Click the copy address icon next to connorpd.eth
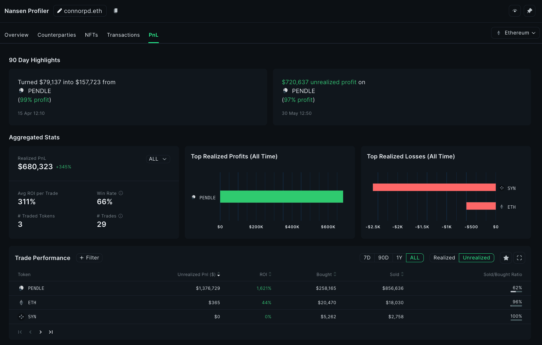542x345 pixels. click(116, 10)
